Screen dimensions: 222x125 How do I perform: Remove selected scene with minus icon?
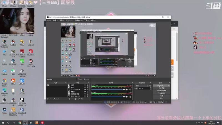click(x=51, y=99)
